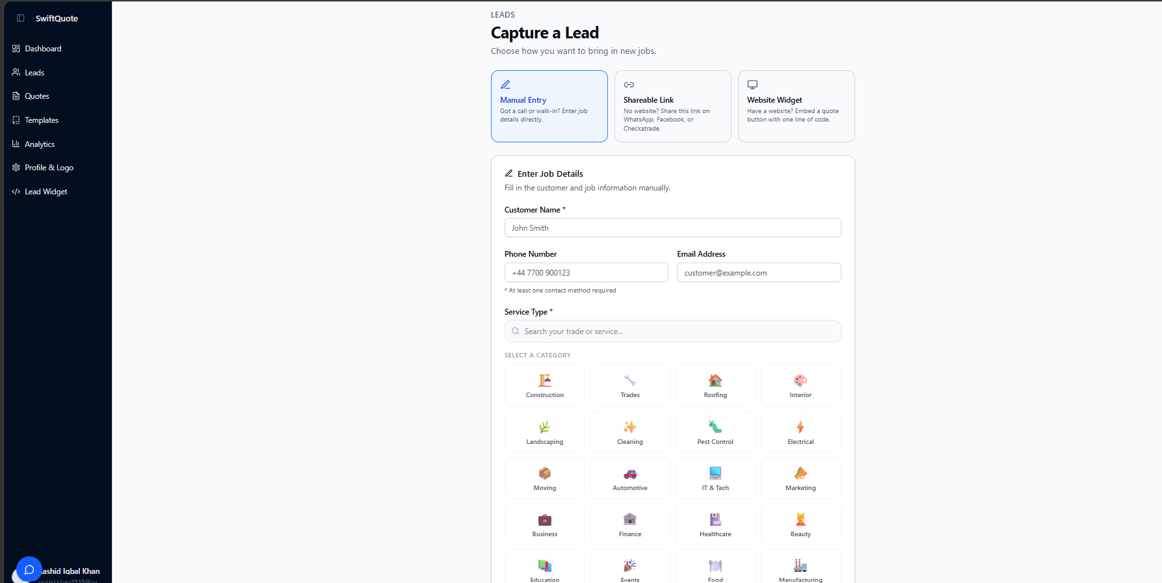Choose the Landscaping category
The height and width of the screenshot is (583, 1162).
click(x=545, y=432)
